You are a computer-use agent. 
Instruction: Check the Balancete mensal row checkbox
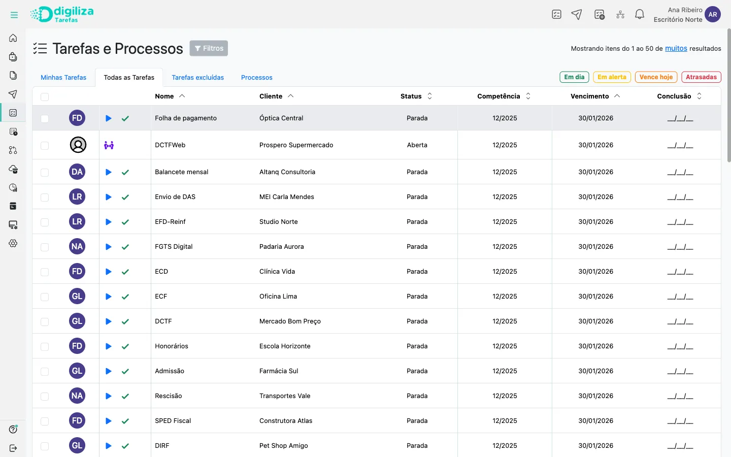(45, 172)
